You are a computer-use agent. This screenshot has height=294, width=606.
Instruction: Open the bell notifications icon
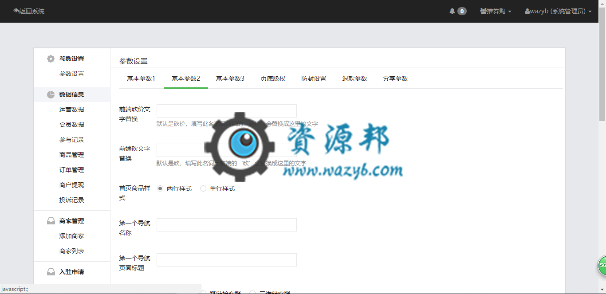tap(452, 11)
